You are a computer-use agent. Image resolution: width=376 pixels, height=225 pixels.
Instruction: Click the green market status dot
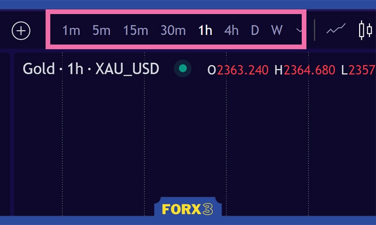coord(182,69)
